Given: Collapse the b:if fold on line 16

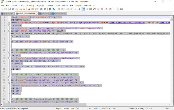Looking at the screenshot, I should (x=9, y=58).
